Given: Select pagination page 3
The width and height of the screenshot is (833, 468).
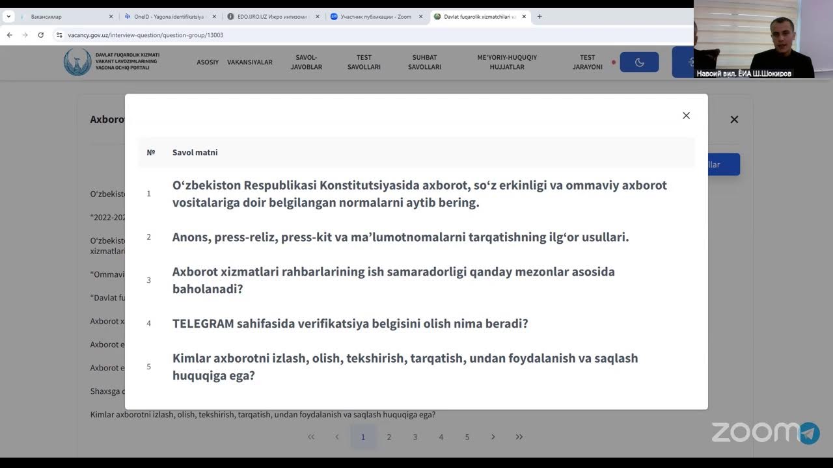Looking at the screenshot, I should tap(415, 437).
